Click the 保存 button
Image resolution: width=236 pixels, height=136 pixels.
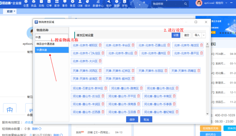click(132, 119)
